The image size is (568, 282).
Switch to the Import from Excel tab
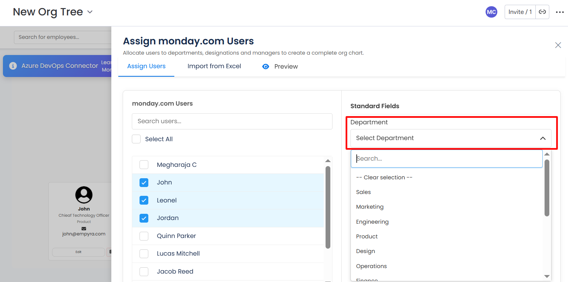click(214, 66)
